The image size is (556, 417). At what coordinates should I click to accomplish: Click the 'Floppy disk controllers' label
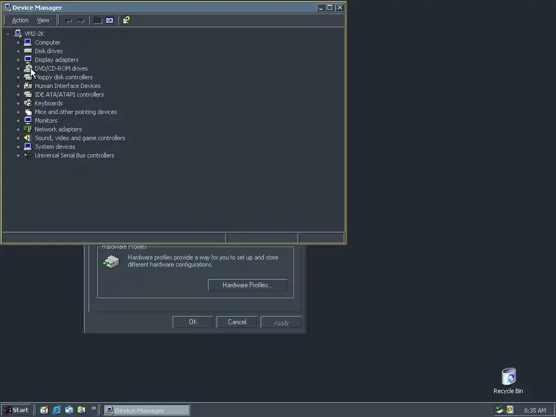coord(64,77)
